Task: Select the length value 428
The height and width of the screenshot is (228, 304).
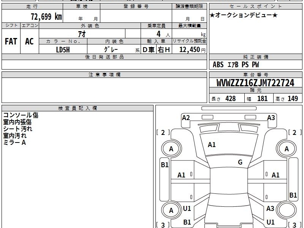Action: 231,99
